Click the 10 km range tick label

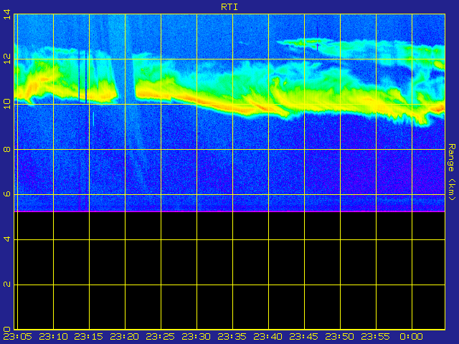coord(7,104)
